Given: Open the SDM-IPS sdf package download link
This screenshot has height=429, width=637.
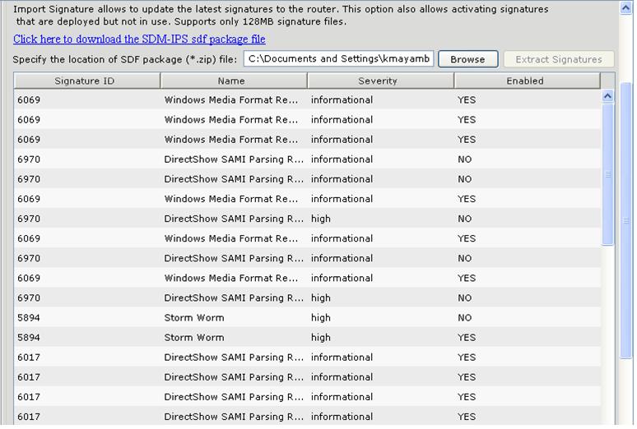Looking at the screenshot, I should pyautogui.click(x=139, y=39).
